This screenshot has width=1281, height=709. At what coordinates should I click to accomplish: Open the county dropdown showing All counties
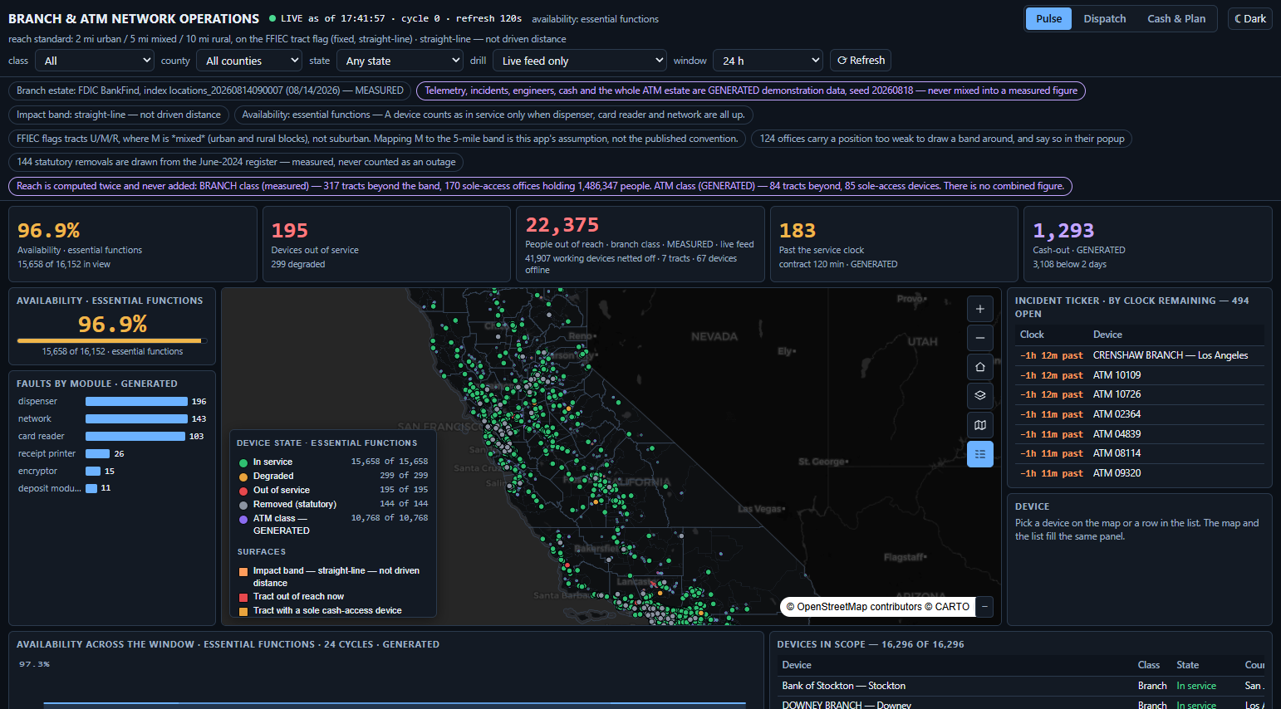249,61
